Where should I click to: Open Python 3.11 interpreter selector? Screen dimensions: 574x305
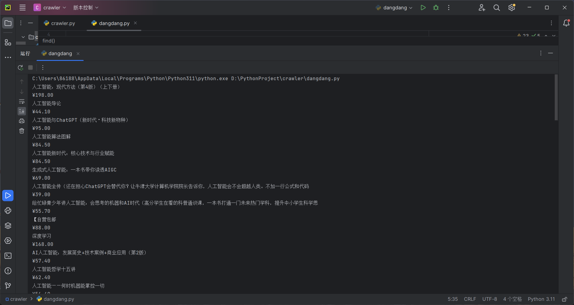click(541, 299)
